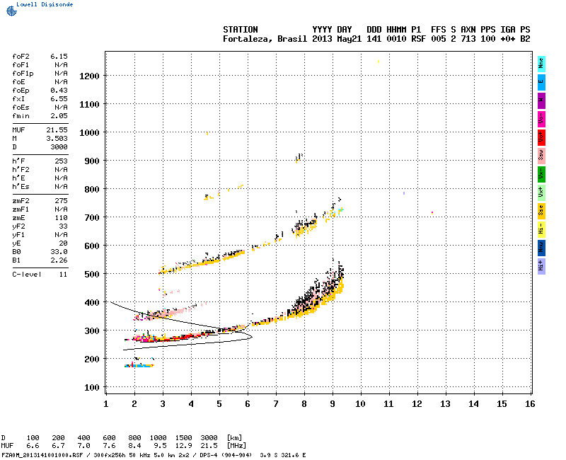Select the purple W legend swatch

coord(541,100)
